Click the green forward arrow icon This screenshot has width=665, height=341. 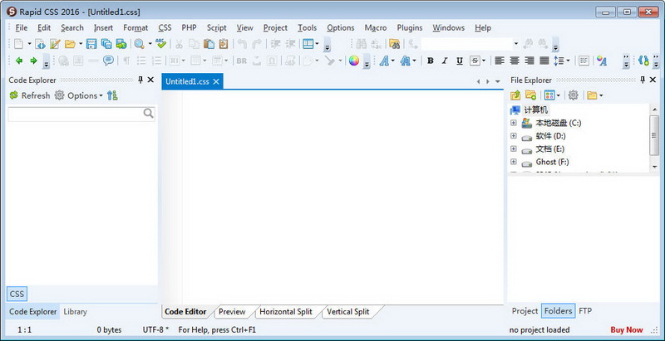(x=33, y=61)
